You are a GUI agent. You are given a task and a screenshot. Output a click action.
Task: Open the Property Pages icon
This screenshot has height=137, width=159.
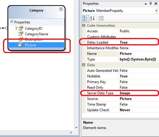coord(101,18)
